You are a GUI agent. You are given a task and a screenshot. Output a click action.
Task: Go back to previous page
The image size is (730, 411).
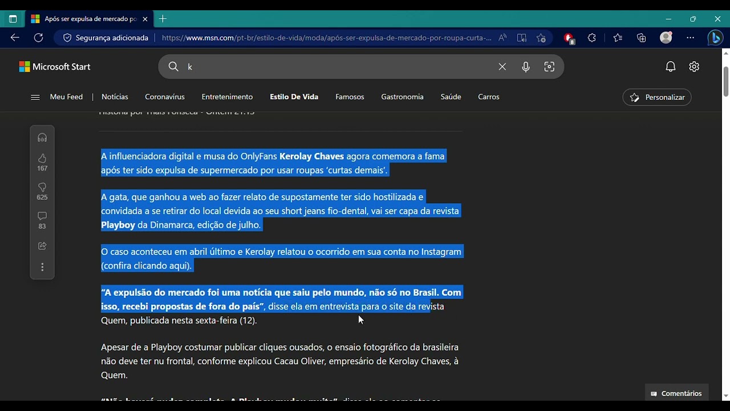[15, 38]
